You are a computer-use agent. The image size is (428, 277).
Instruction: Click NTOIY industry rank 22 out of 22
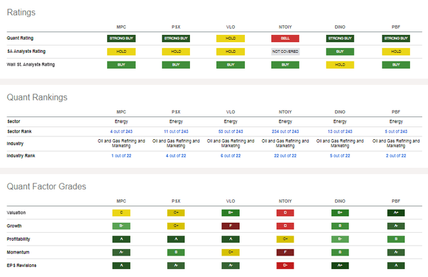(x=286, y=156)
